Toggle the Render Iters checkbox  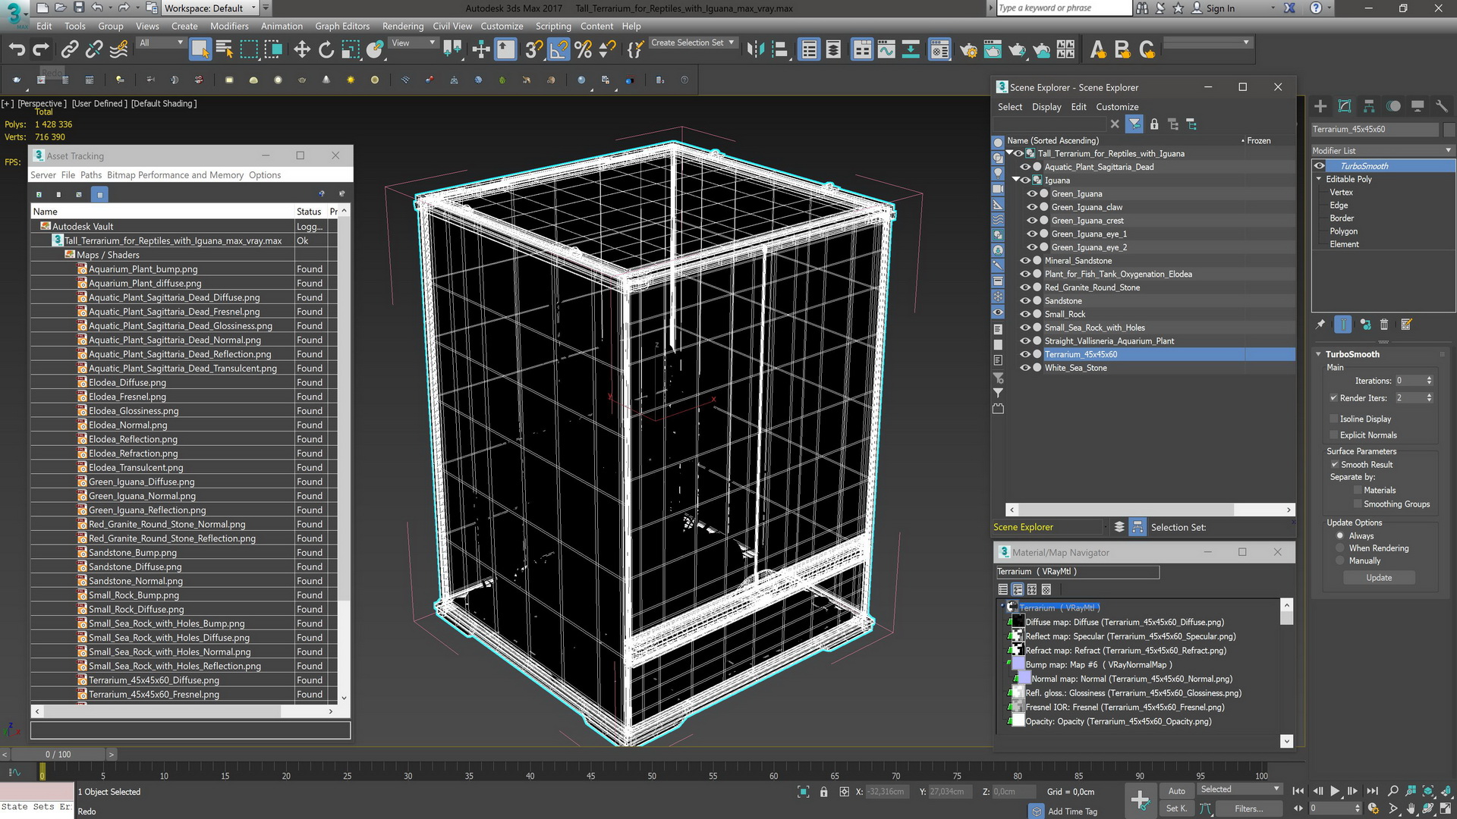(x=1333, y=398)
